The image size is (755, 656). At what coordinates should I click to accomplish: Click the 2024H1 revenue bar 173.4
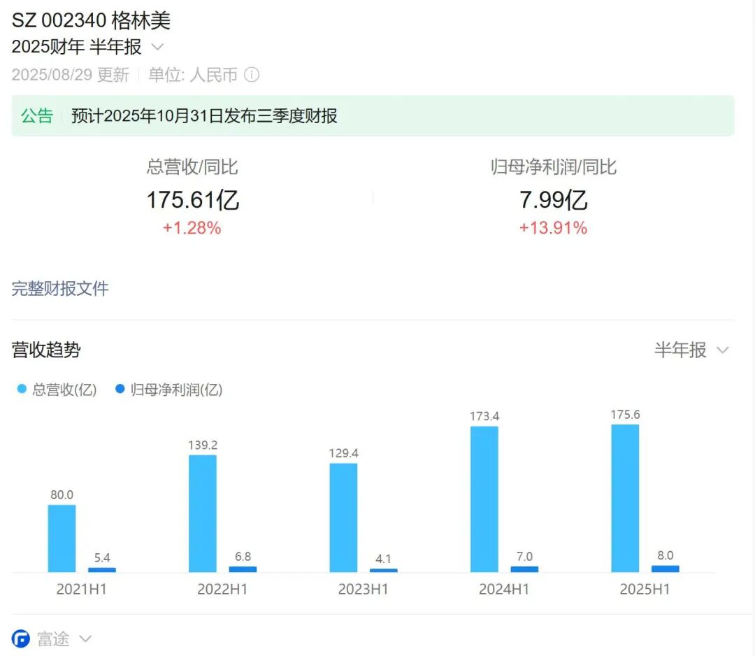coord(484,499)
